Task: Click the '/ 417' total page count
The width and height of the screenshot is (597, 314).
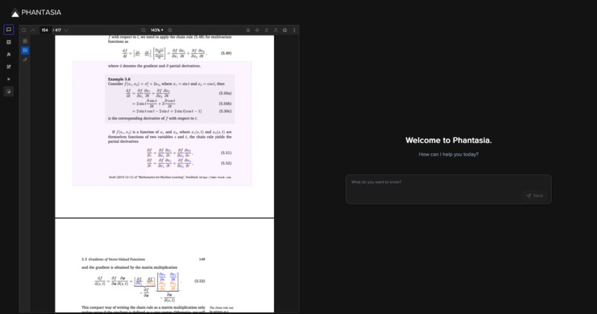Action: (57, 30)
